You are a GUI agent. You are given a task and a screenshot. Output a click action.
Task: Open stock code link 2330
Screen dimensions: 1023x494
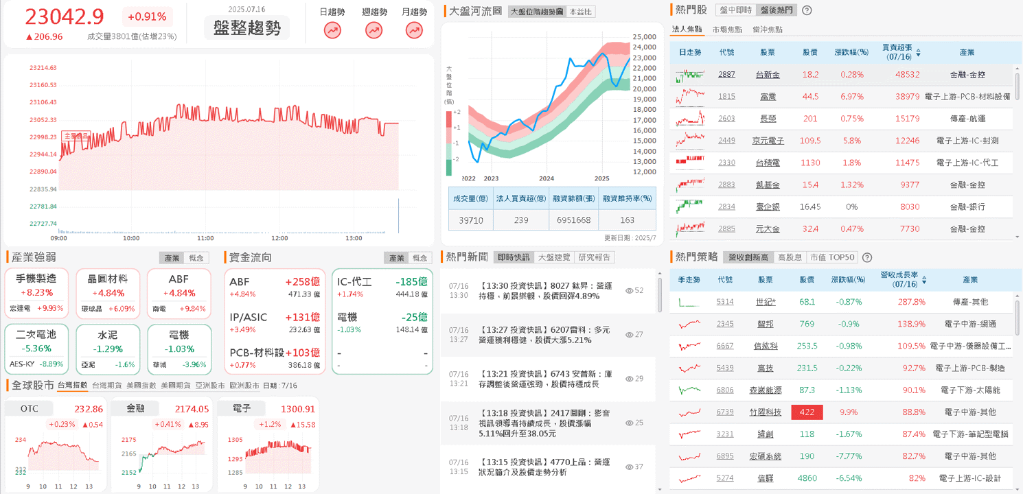pyautogui.click(x=726, y=163)
